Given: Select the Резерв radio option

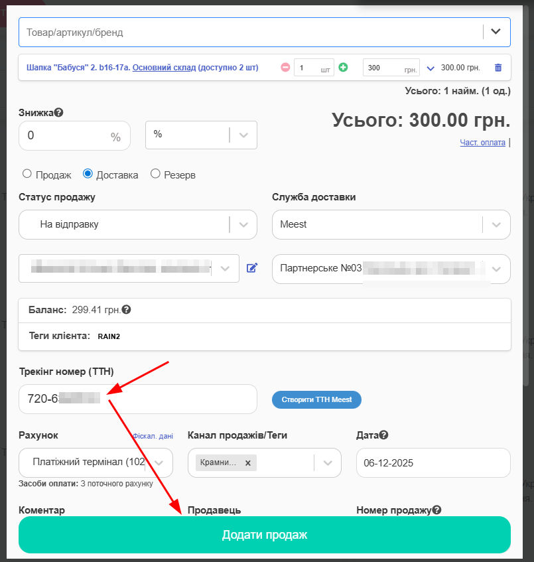Looking at the screenshot, I should [x=155, y=175].
